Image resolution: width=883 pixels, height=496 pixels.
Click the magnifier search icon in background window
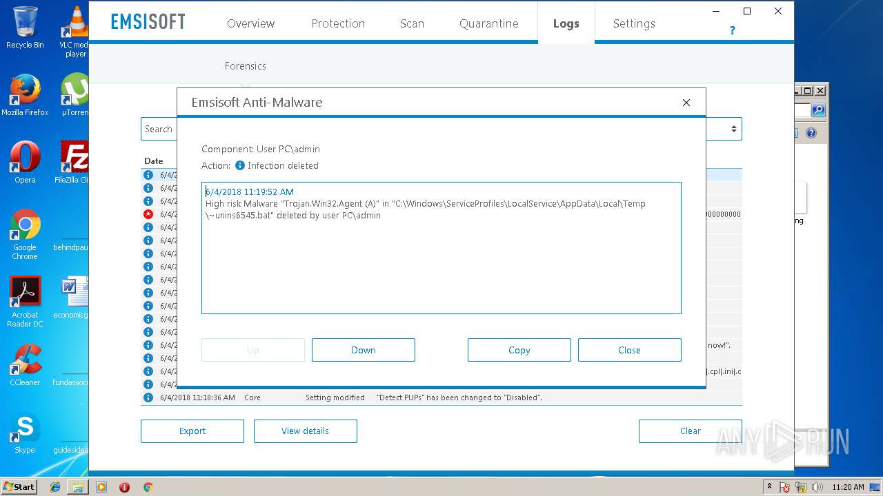tap(818, 110)
